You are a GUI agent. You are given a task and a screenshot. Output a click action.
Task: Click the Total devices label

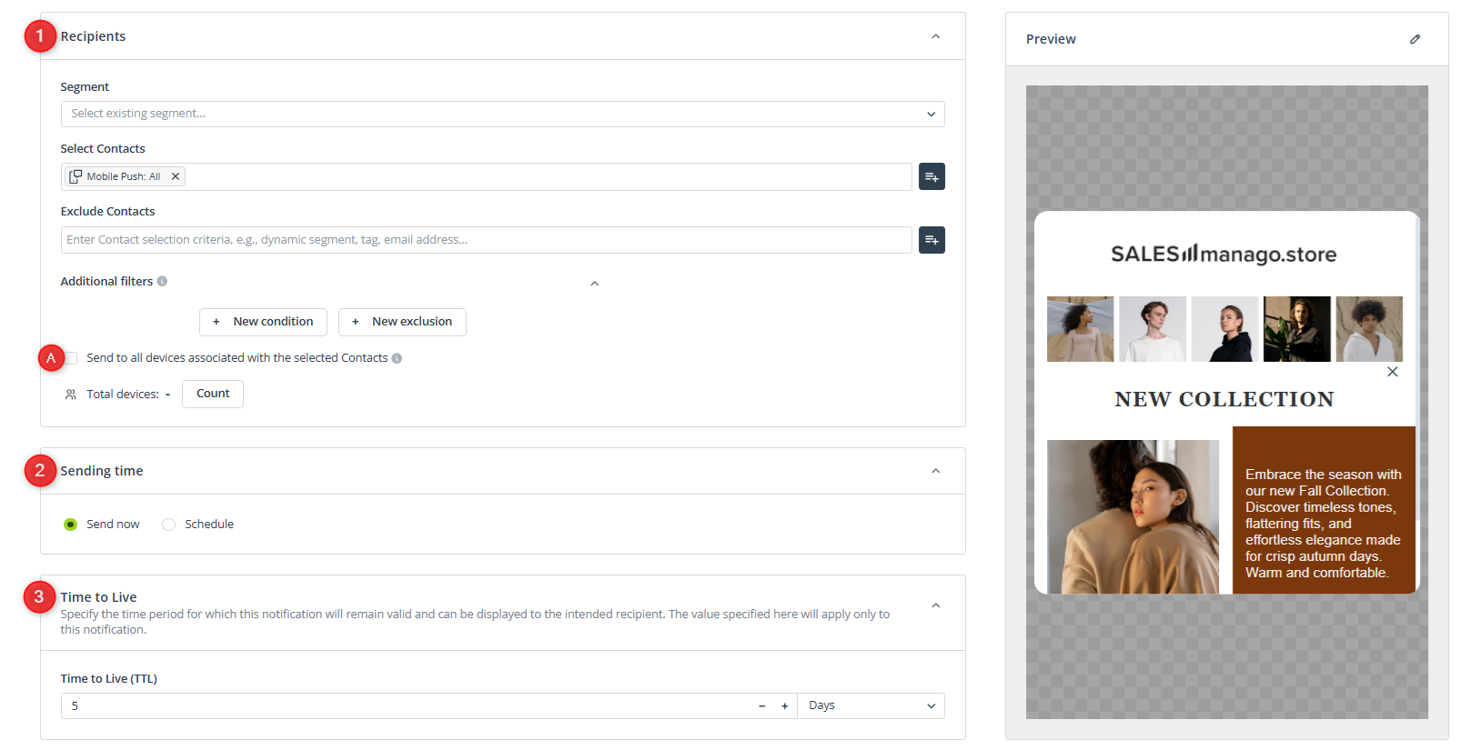tap(122, 395)
